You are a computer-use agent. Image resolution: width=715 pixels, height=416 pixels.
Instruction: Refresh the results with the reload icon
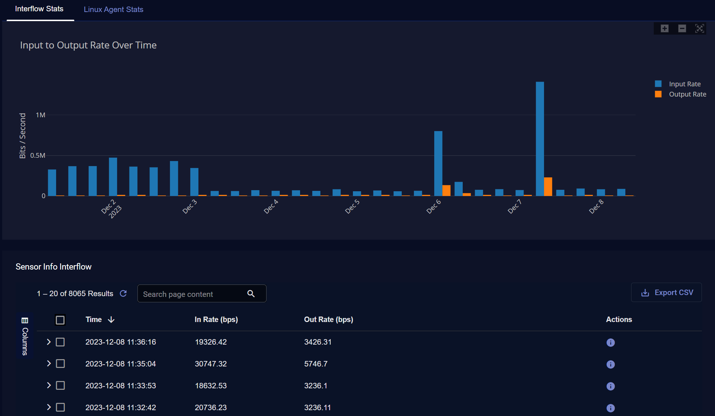(x=123, y=294)
